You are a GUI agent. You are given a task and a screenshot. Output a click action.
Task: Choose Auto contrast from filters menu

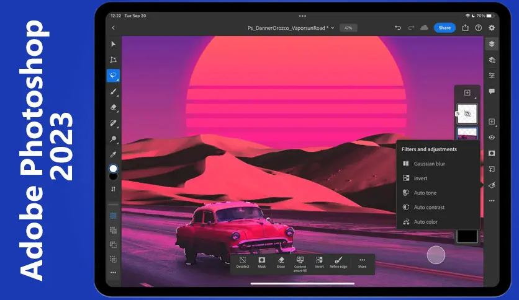(429, 207)
